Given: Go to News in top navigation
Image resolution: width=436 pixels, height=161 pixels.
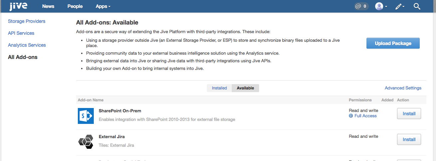Looking at the screenshot, I should [x=48, y=6].
